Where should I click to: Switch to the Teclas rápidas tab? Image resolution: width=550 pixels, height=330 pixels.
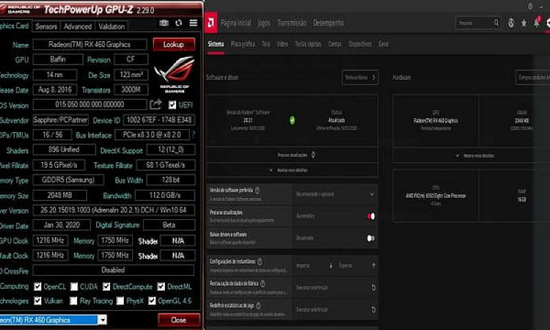pos(307,44)
